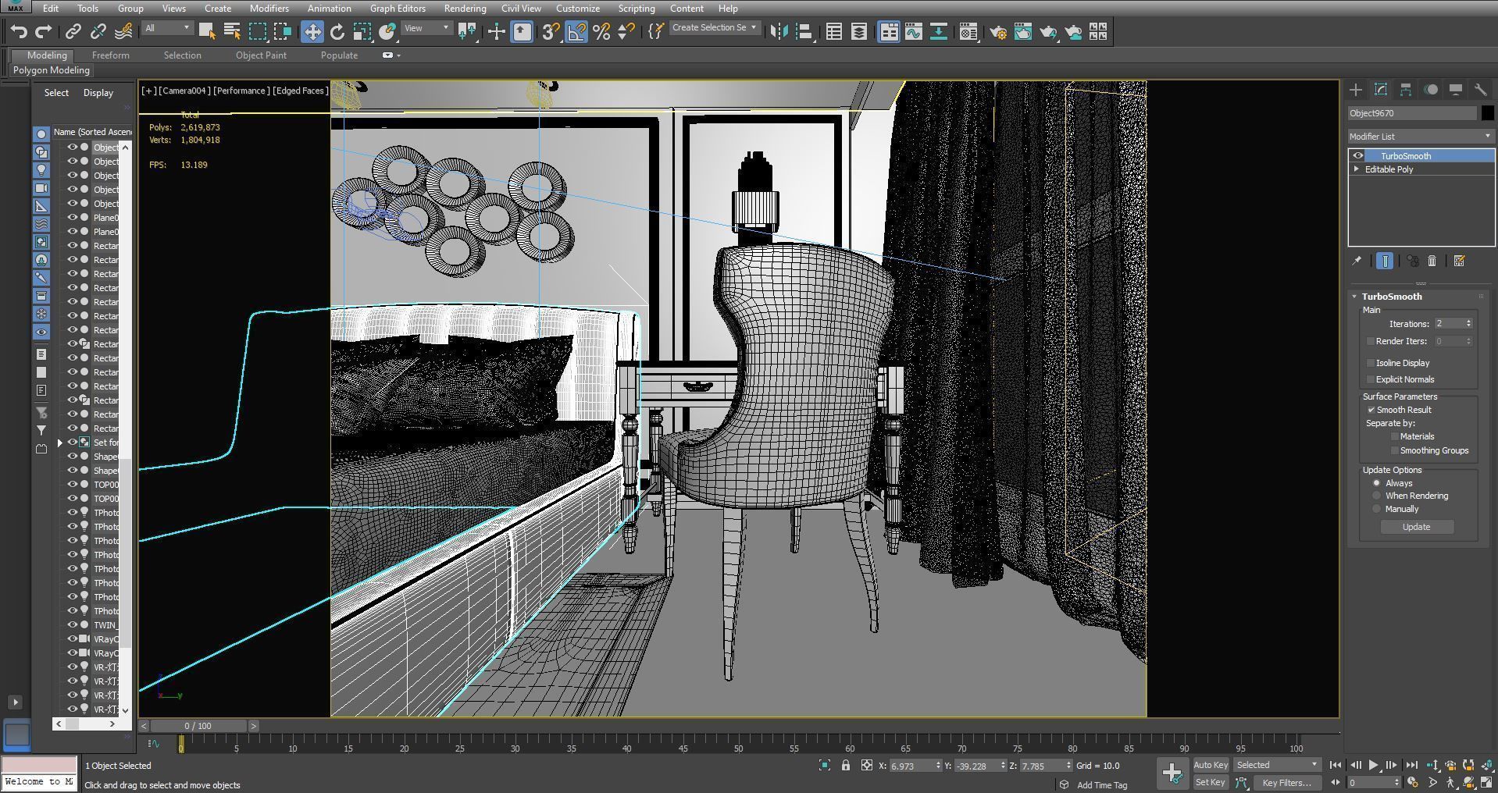Viewport: 1498px width, 793px height.
Task: Click the TurboSmooth Update button
Action: click(1416, 527)
